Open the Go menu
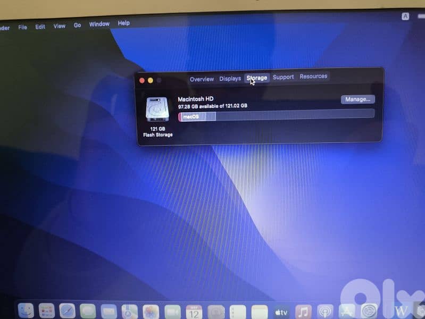The image size is (425, 319). pos(77,25)
